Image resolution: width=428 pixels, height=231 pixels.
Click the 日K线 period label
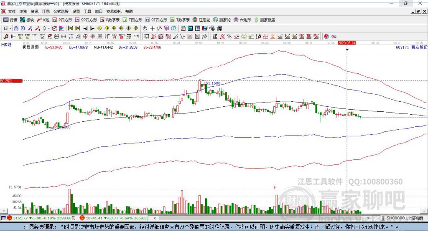6,45
